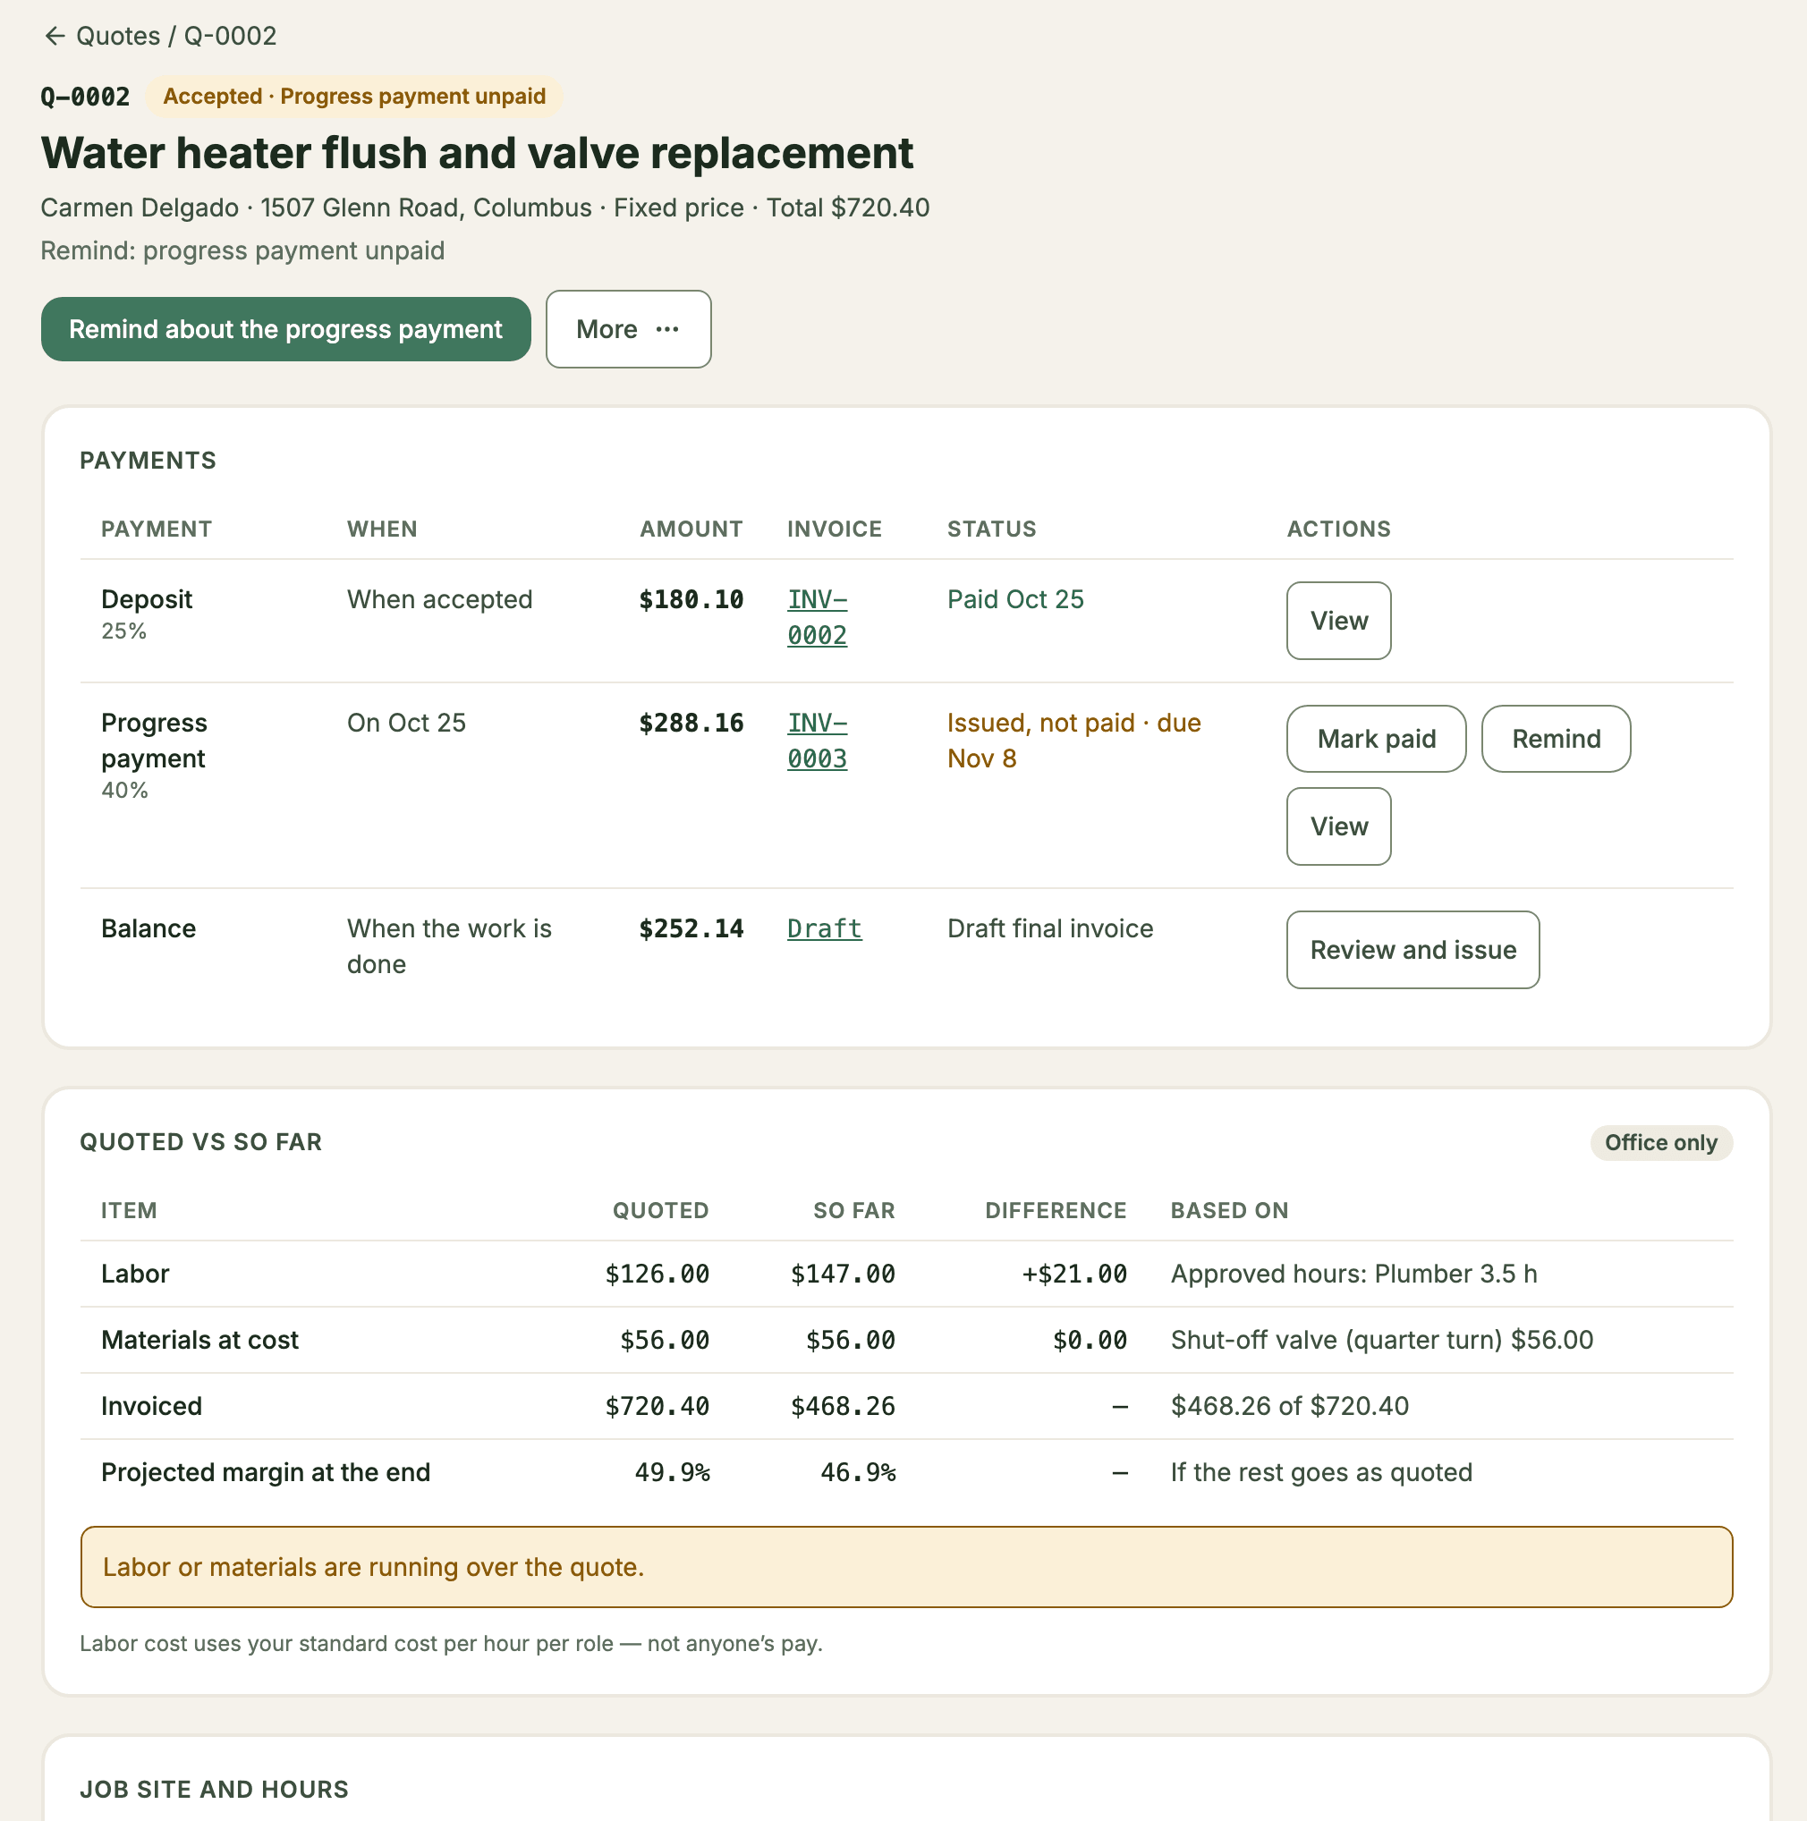The height and width of the screenshot is (1821, 1807).
Task: Click the quote title Water heater flush
Action: [x=477, y=153]
